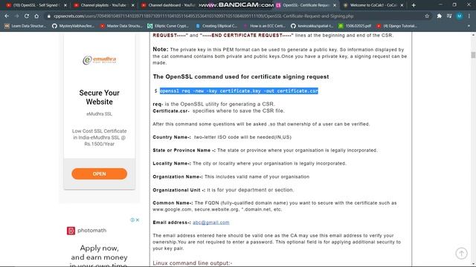Click the 'Common Name-:' label
This screenshot has width=476, height=267.
(x=173, y=202)
